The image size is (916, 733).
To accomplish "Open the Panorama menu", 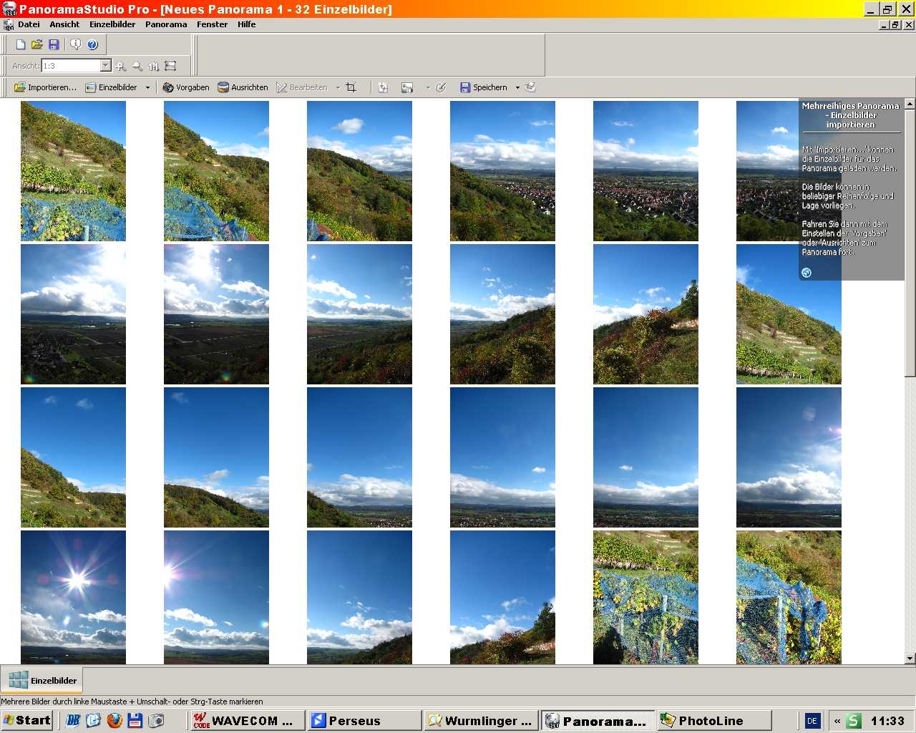I will [166, 24].
